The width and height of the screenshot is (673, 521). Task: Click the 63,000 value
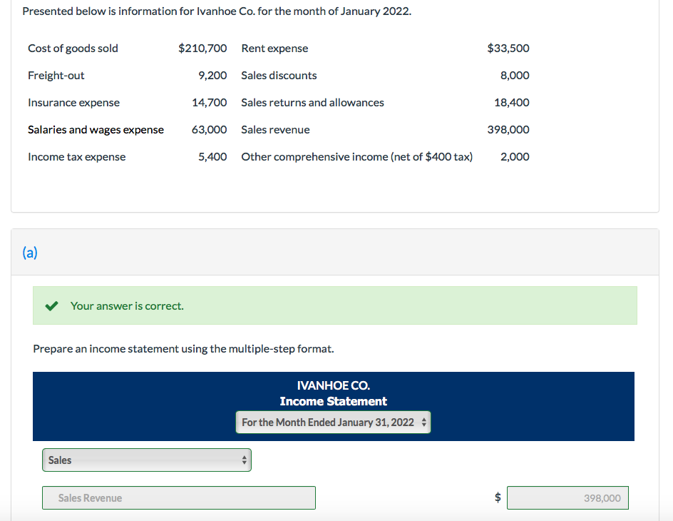[x=210, y=130]
